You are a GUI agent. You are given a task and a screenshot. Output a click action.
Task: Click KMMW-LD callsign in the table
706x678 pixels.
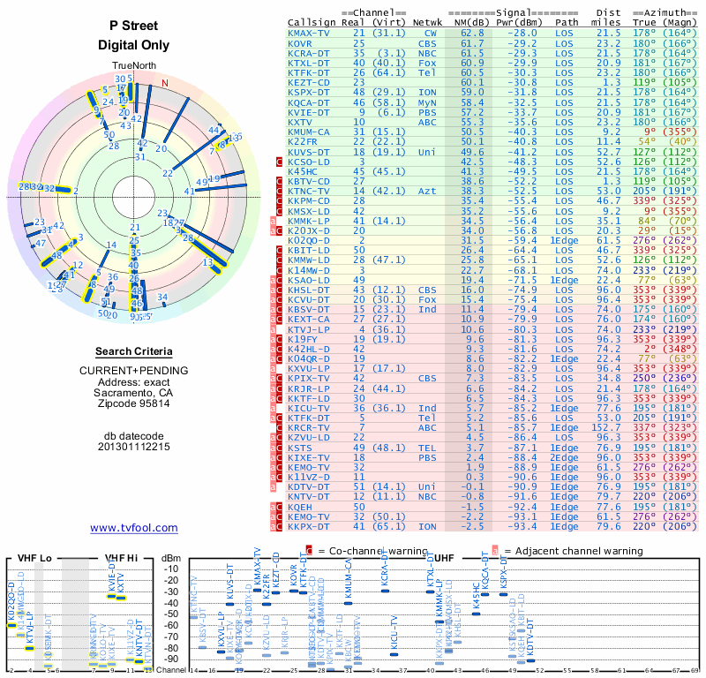308,260
